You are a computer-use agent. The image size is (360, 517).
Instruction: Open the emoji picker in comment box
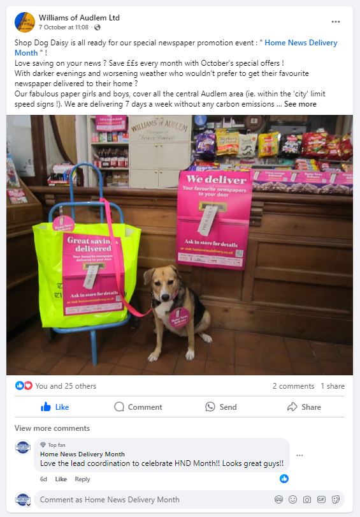click(292, 500)
